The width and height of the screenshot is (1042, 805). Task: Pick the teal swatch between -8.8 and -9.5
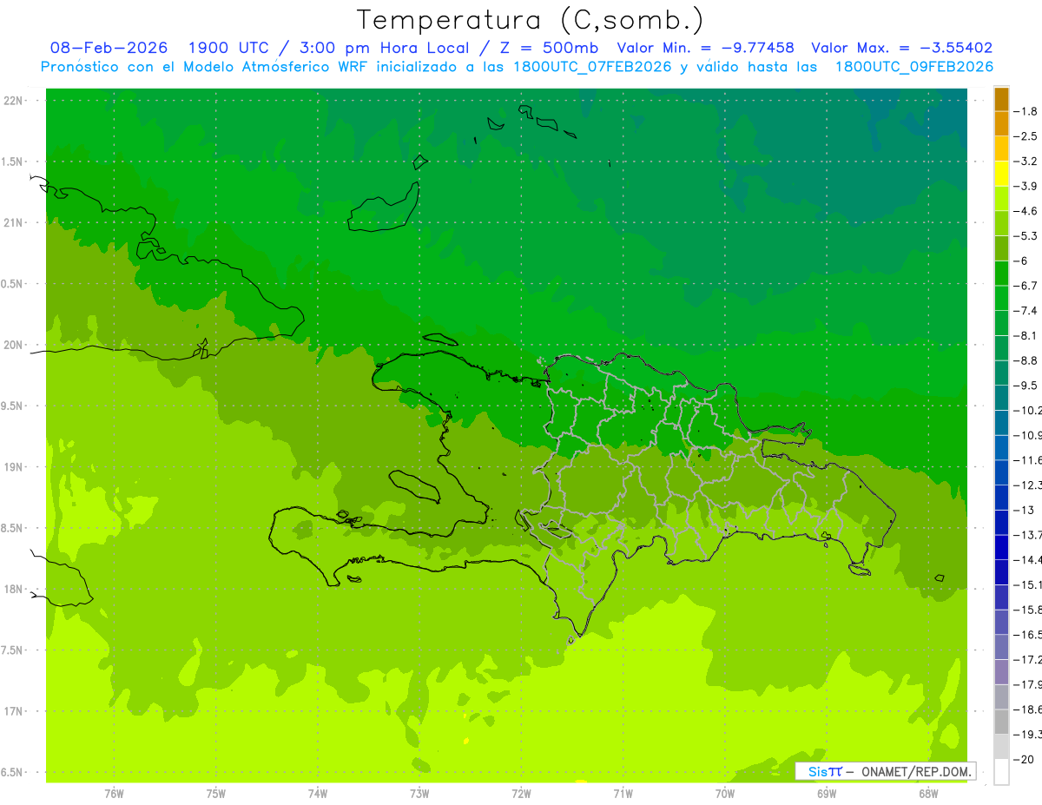click(1001, 373)
